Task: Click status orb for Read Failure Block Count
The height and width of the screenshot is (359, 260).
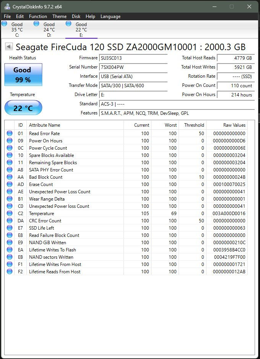Action: 10,235
